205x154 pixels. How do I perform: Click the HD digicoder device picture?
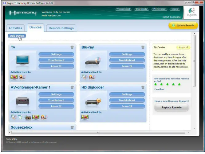pyautogui.click(x=93, y=101)
